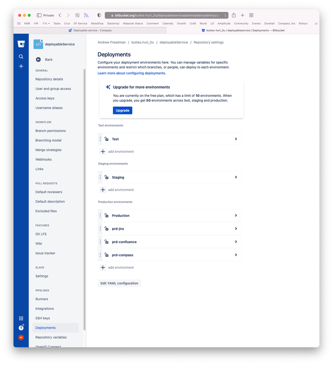Click the lock icon on the Production environment
The width and height of the screenshot is (333, 365).
[x=106, y=215]
